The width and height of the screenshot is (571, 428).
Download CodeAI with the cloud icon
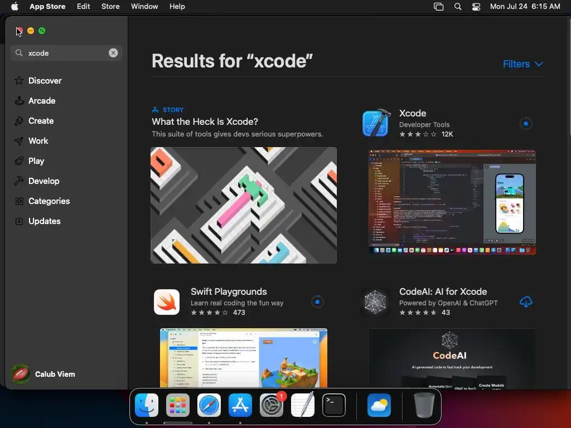pyautogui.click(x=525, y=301)
